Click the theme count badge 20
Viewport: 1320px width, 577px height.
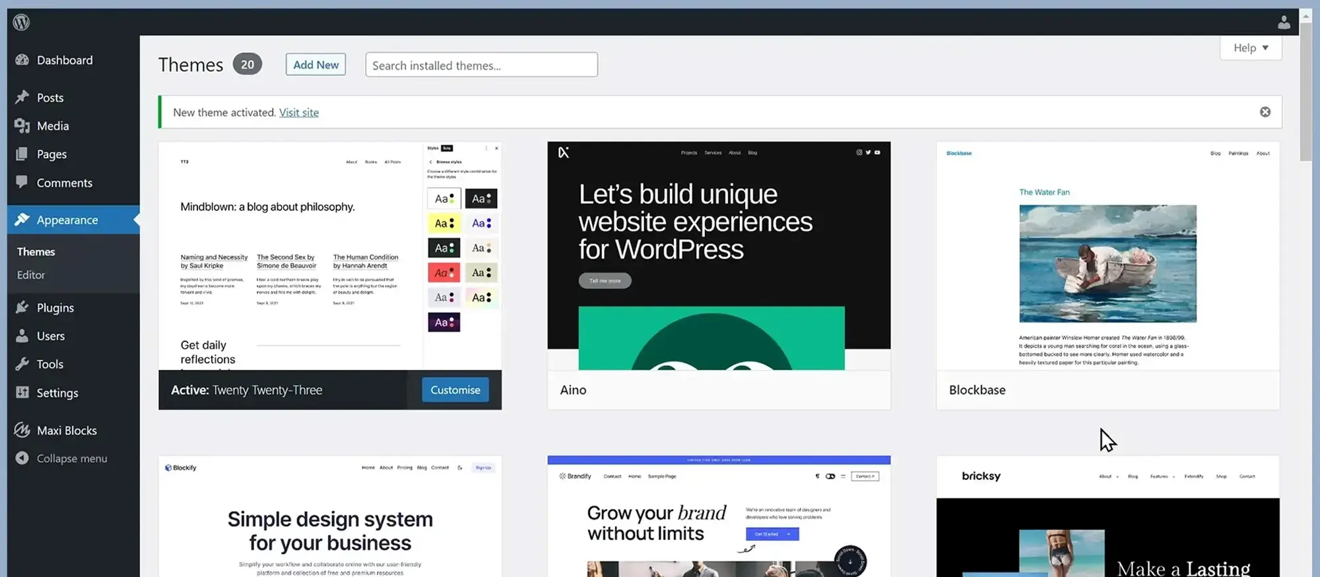click(247, 64)
